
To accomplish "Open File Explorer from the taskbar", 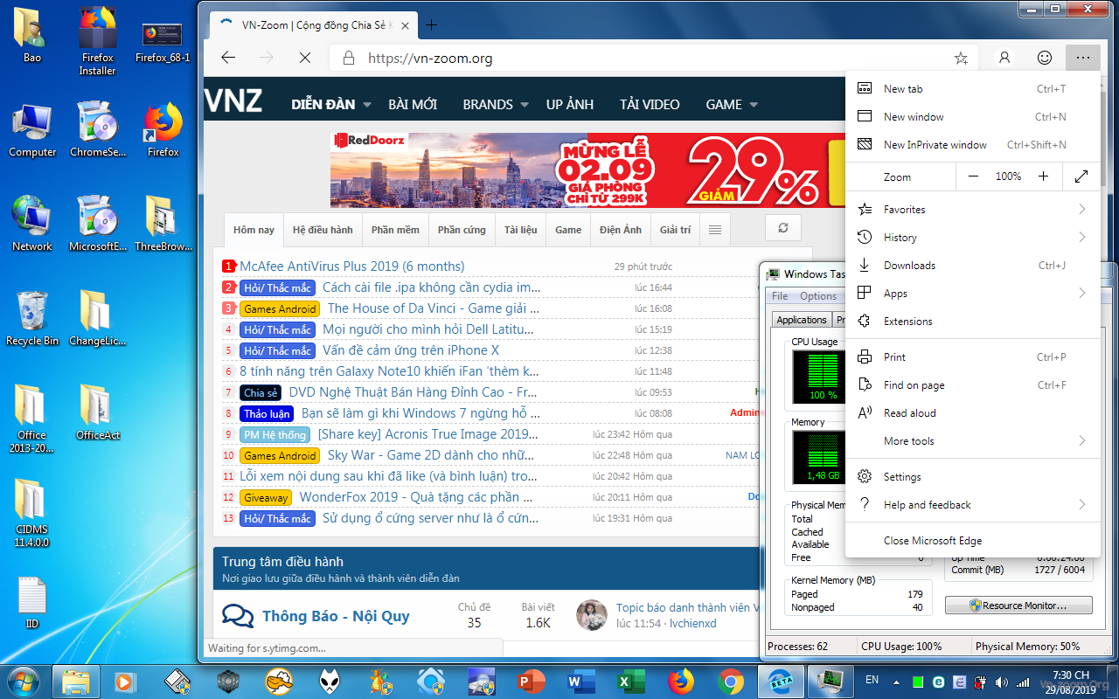I will [76, 681].
